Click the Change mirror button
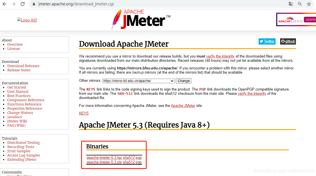The height and width of the screenshot is (176, 316). 184,81
